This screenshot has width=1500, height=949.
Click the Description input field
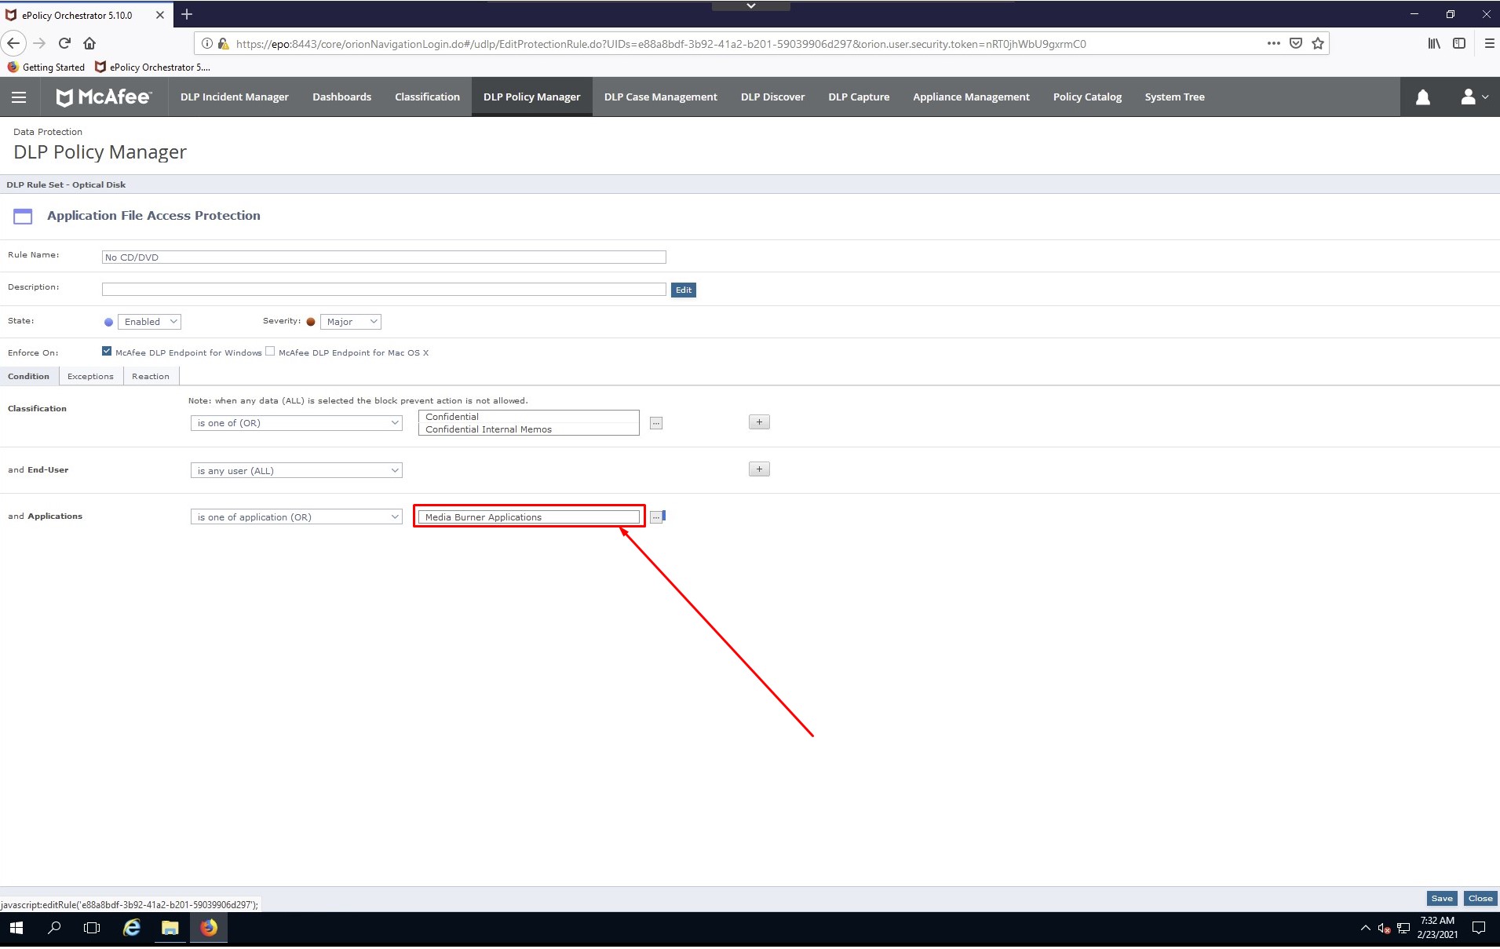(x=384, y=289)
